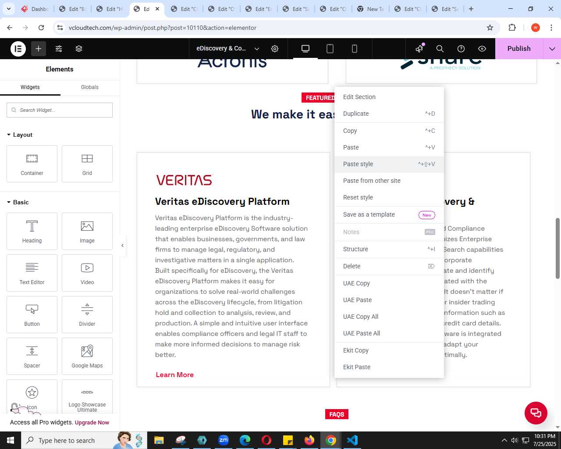
Task: Select the Heading widget
Action: pyautogui.click(x=32, y=231)
